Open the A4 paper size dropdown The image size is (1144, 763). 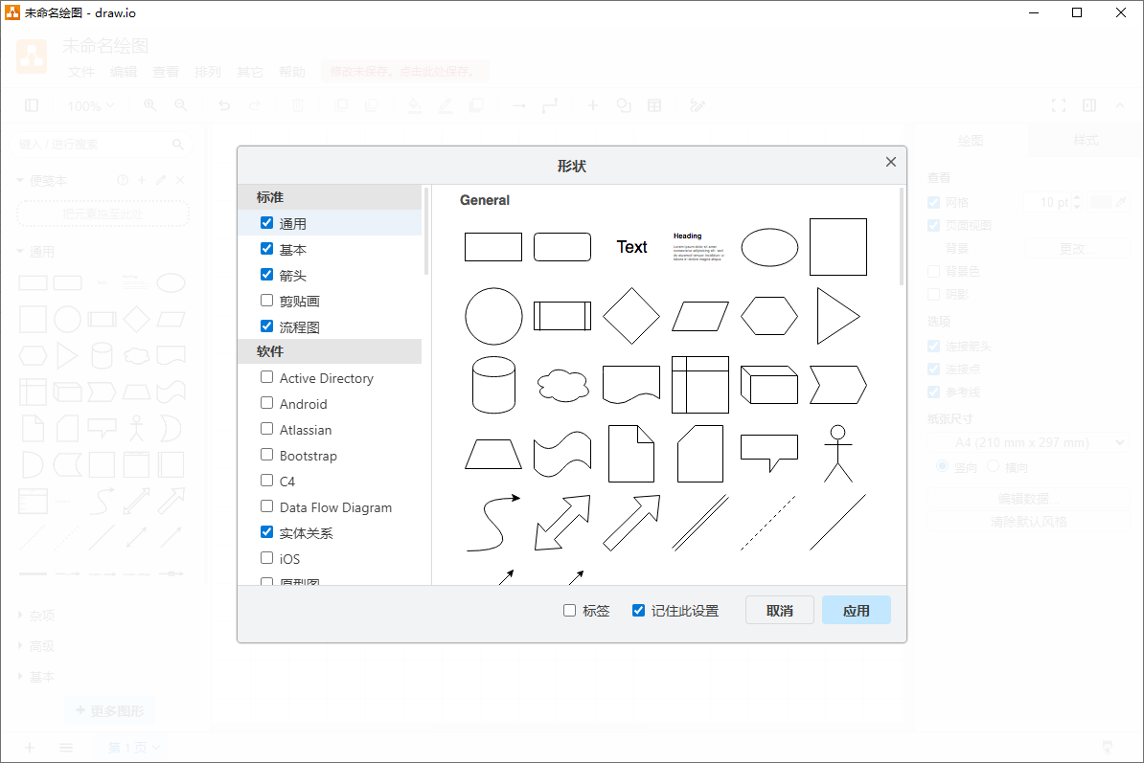pyautogui.click(x=1028, y=442)
